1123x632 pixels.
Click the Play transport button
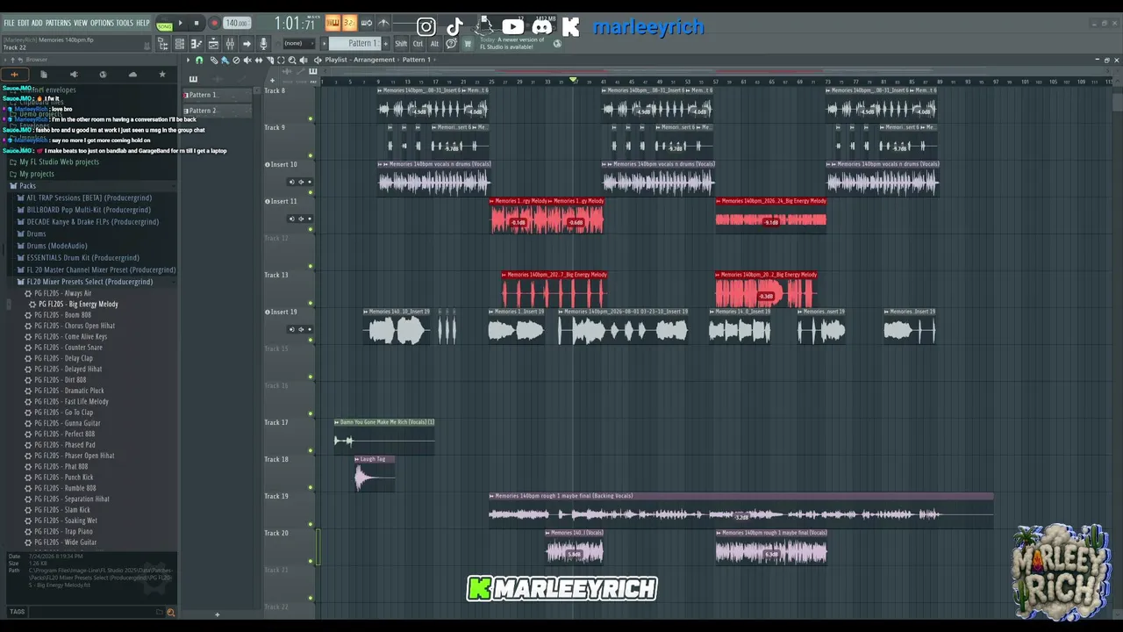[181, 24]
